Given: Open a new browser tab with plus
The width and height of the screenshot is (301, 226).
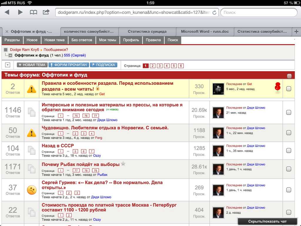Looking at the screenshot, I should [x=296, y=31].
